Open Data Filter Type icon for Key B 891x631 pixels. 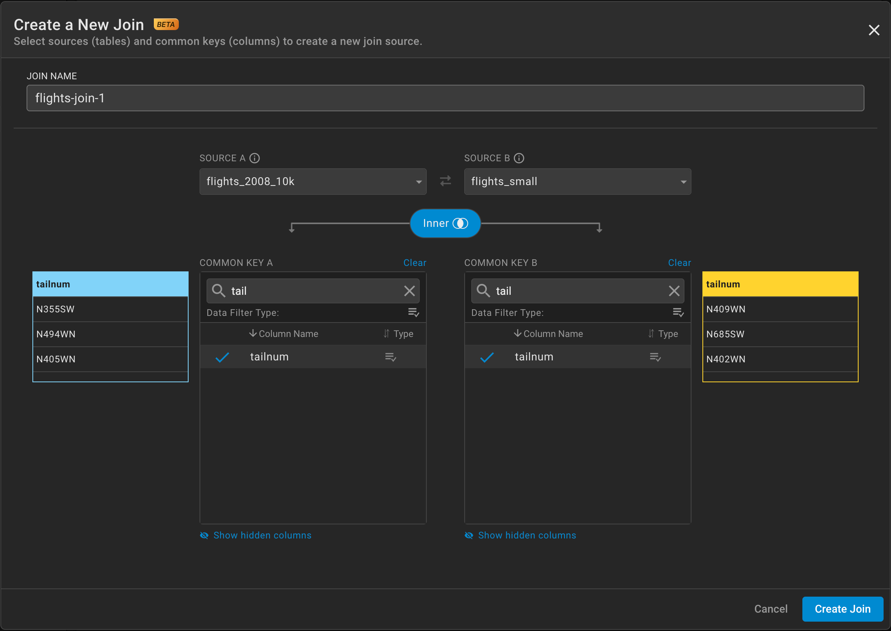tap(678, 313)
